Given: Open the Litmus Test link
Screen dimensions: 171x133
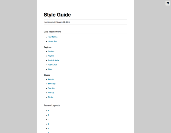Looking at the screenshot, I should click(x=52, y=41).
